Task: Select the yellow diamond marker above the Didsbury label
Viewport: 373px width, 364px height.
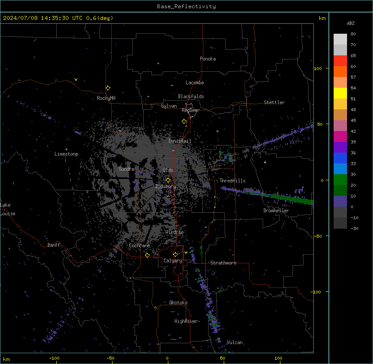Action: pos(168,180)
